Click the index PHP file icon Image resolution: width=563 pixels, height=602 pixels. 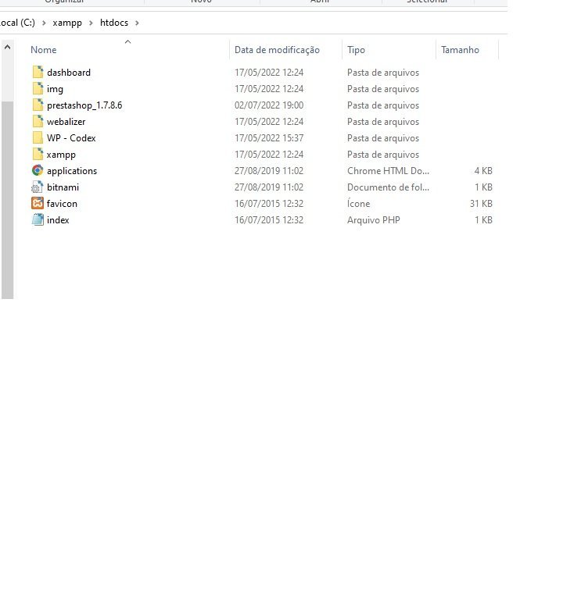38,219
